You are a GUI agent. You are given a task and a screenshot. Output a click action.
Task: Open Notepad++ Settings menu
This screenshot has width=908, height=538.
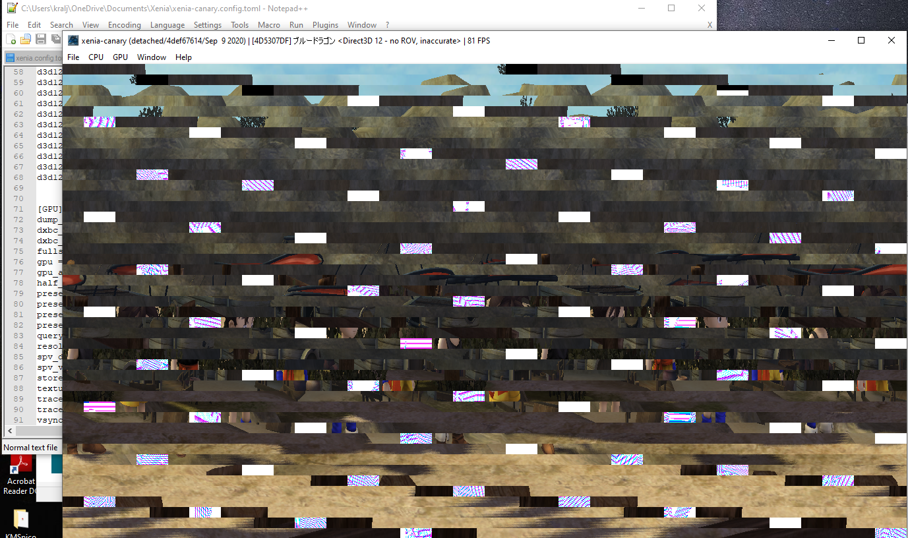(x=208, y=25)
